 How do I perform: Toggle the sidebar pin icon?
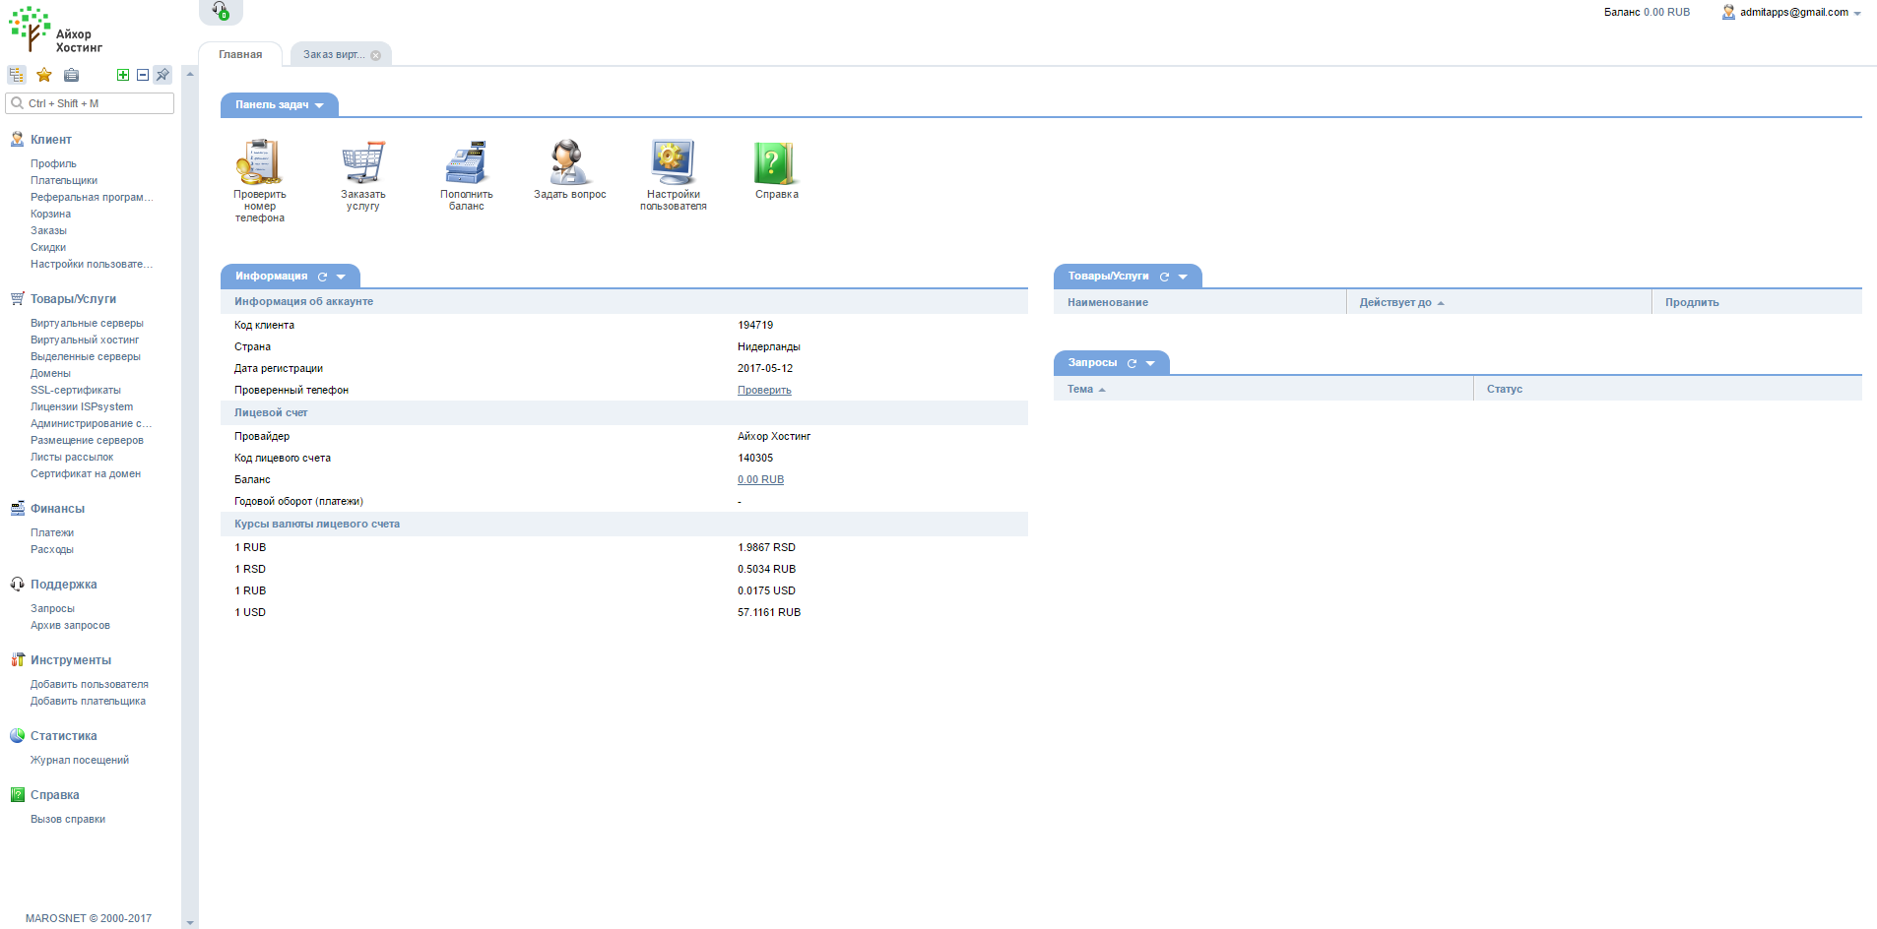point(162,75)
